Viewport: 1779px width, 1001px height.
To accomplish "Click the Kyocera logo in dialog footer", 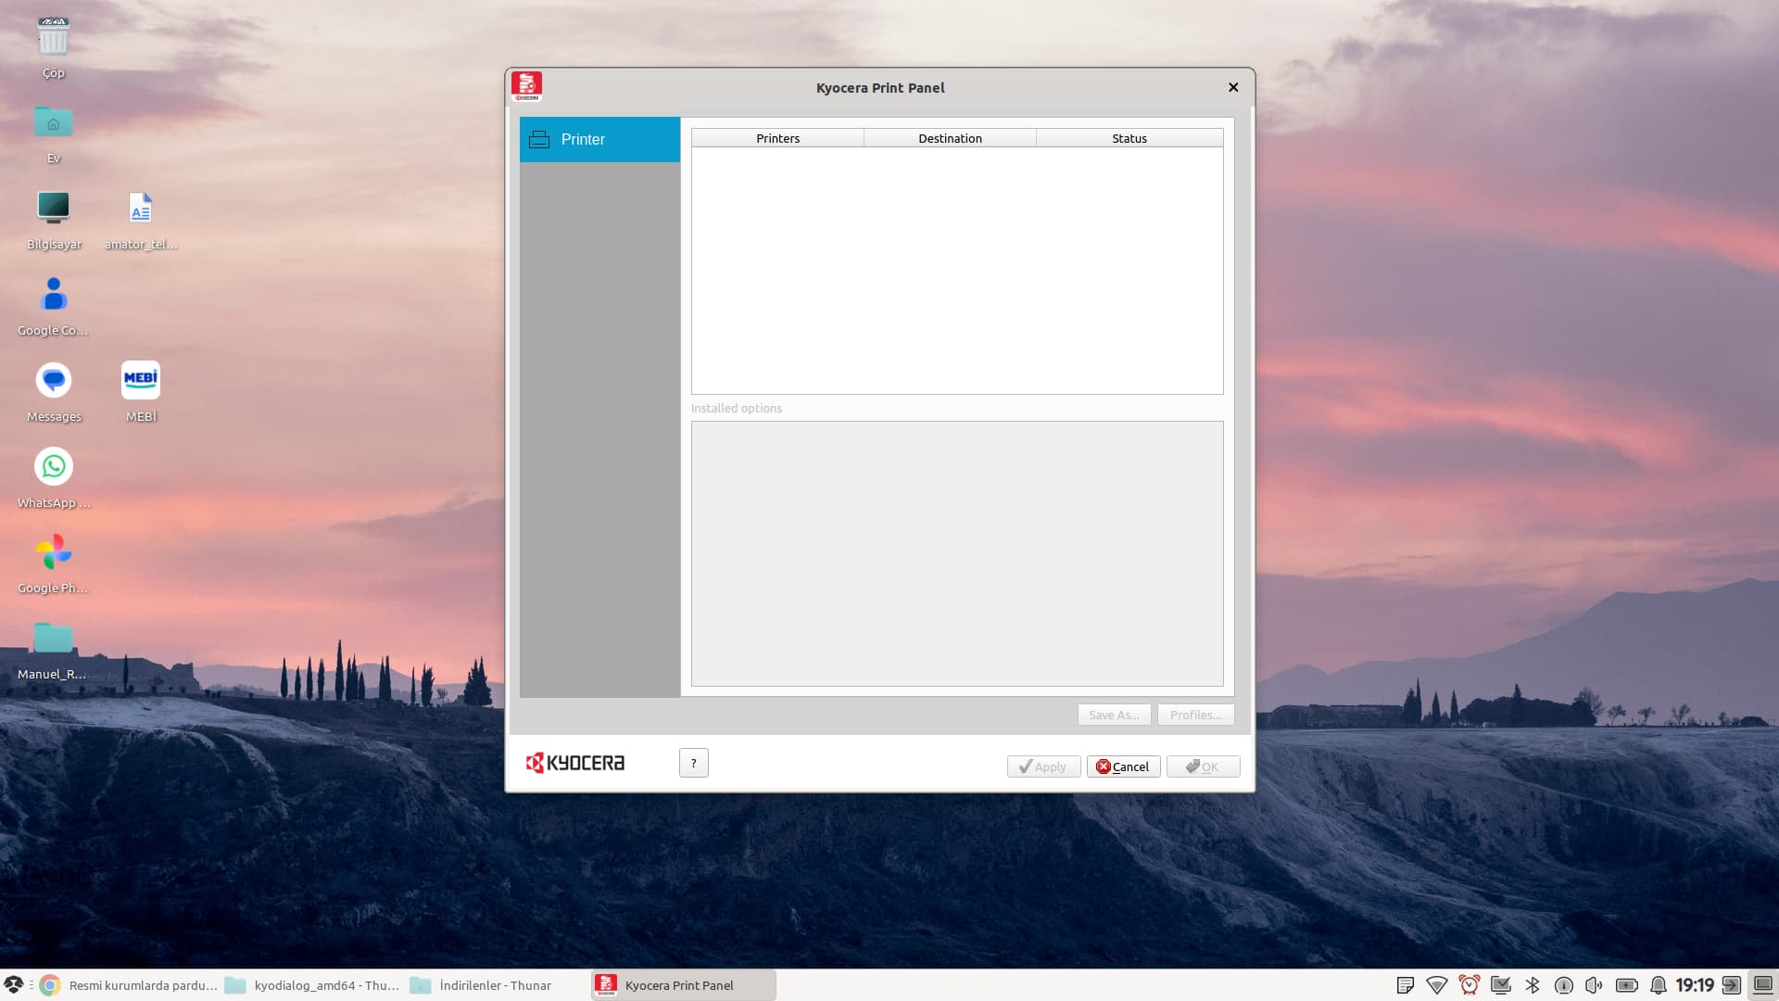I will 575,763.
